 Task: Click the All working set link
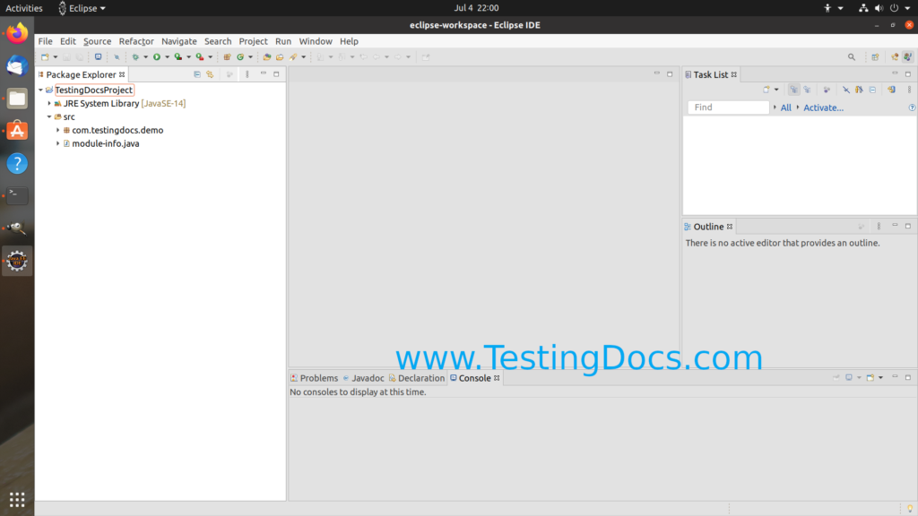[x=785, y=107]
